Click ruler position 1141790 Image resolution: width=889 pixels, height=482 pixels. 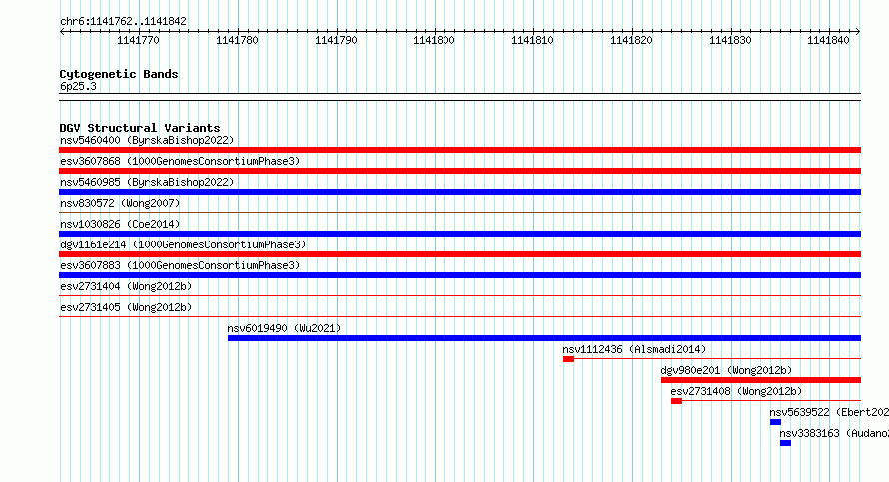tap(336, 40)
